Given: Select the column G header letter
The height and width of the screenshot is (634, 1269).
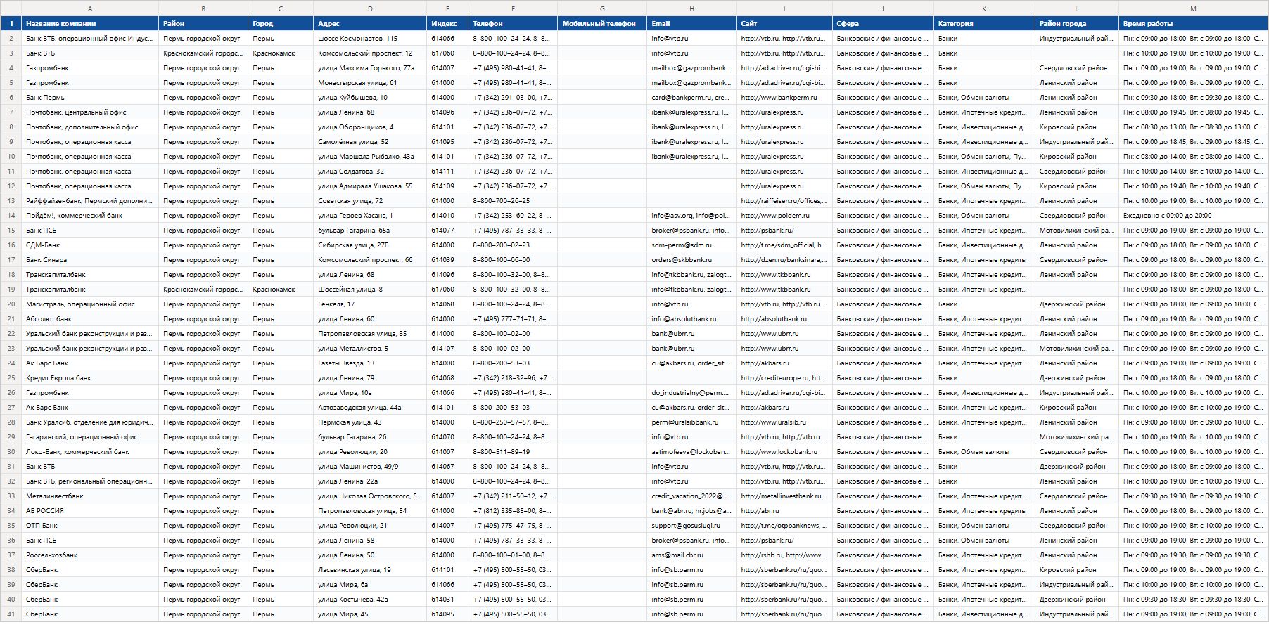Looking at the screenshot, I should tap(602, 8).
